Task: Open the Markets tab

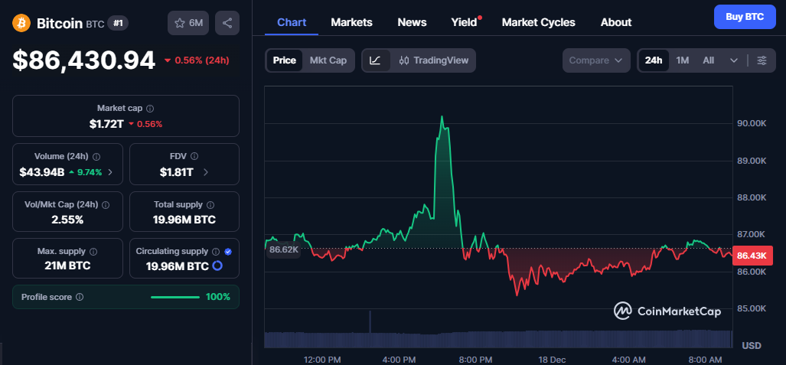Action: (351, 22)
